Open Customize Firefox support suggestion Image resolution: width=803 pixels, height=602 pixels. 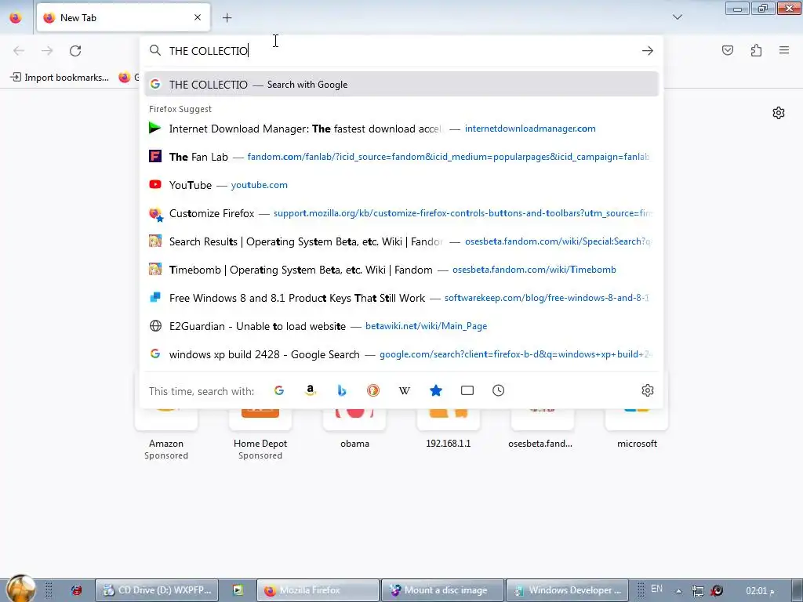click(401, 213)
